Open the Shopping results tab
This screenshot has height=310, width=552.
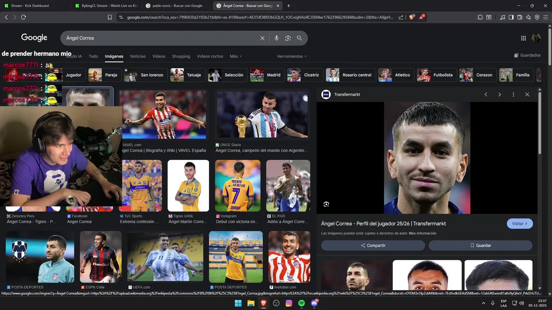tap(181, 56)
